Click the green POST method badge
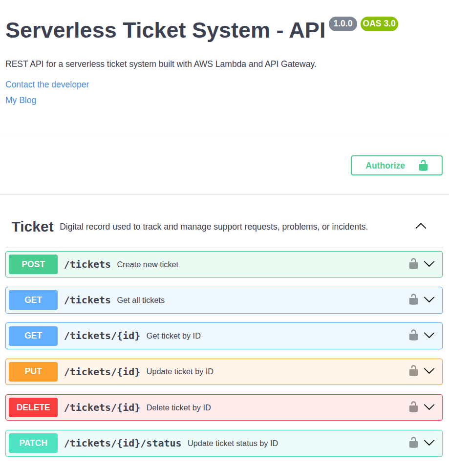 pyautogui.click(x=33, y=264)
